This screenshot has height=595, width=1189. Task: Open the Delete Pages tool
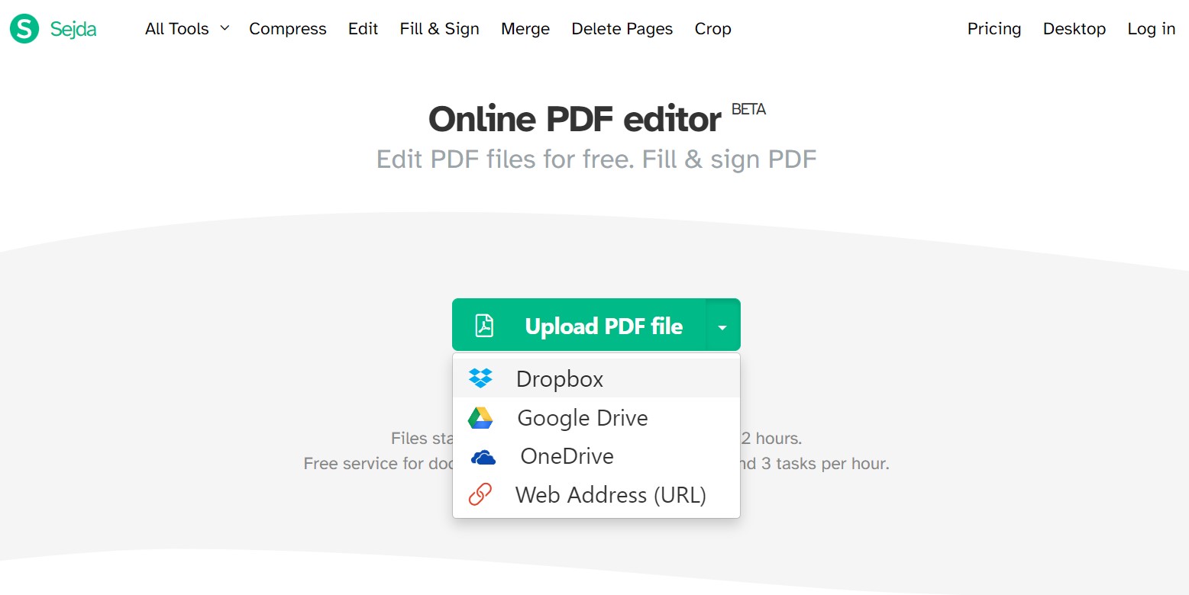click(x=622, y=29)
